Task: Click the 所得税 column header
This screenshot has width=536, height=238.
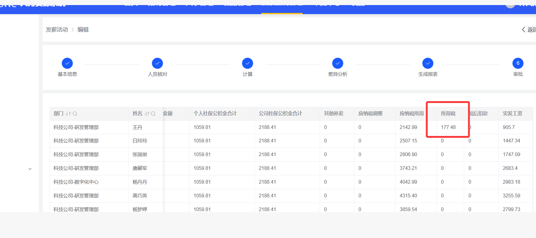Action: [448, 114]
